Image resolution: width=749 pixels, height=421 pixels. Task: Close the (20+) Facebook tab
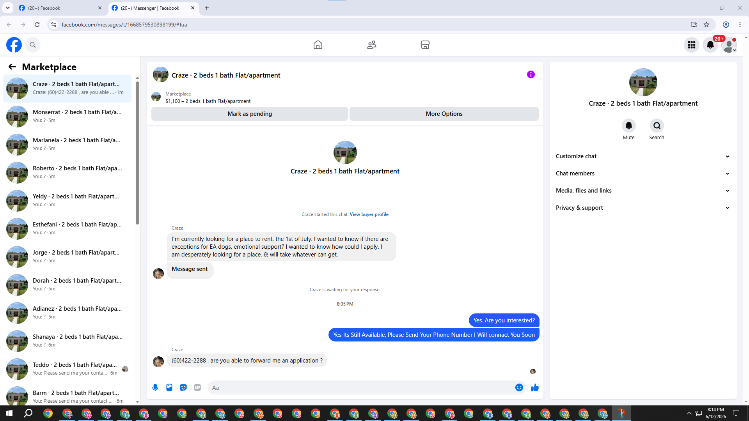coord(100,8)
